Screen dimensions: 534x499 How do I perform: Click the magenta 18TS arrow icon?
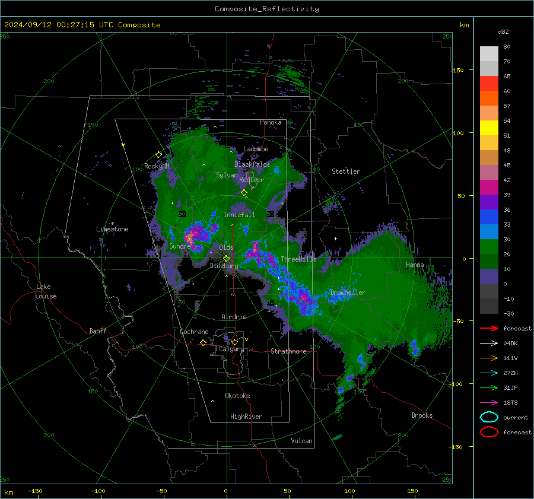tap(489, 403)
